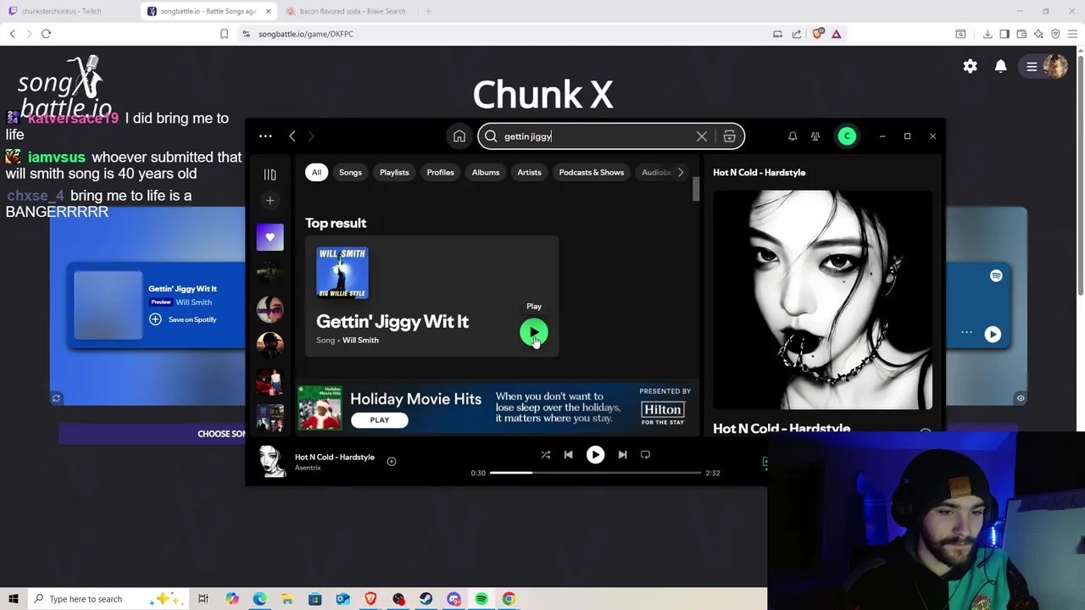
Task: Open the Browse icon beside Spotify search
Action: [x=729, y=136]
